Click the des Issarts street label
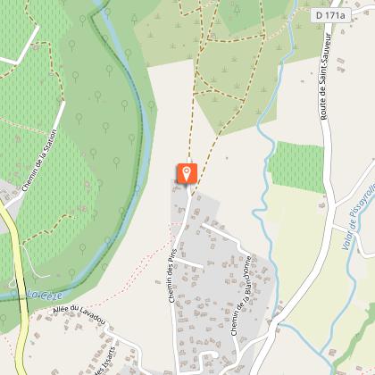Screen dimensions: 375x375 pyautogui.click(x=104, y=362)
